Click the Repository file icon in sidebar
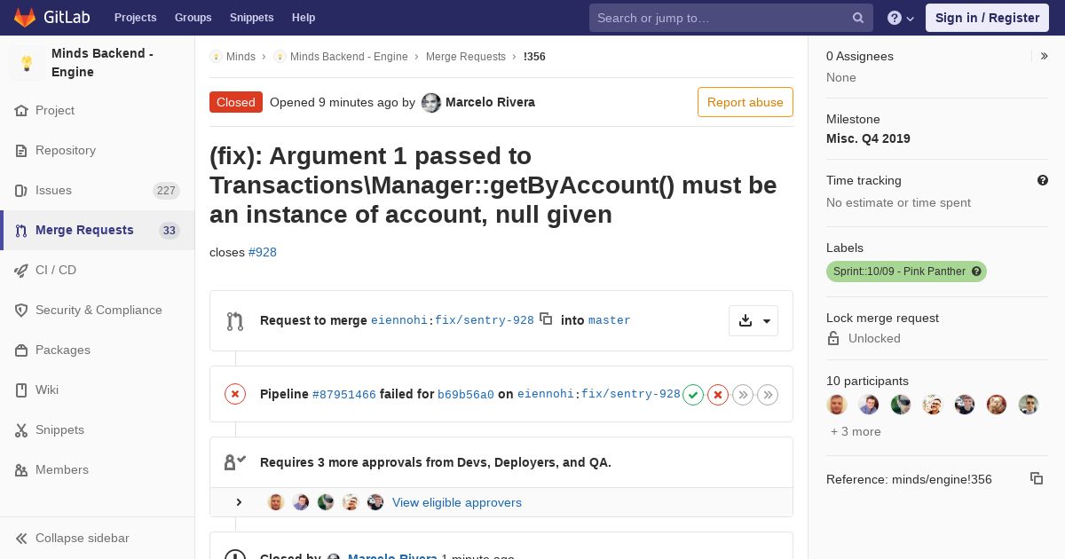The image size is (1065, 559). [21, 151]
